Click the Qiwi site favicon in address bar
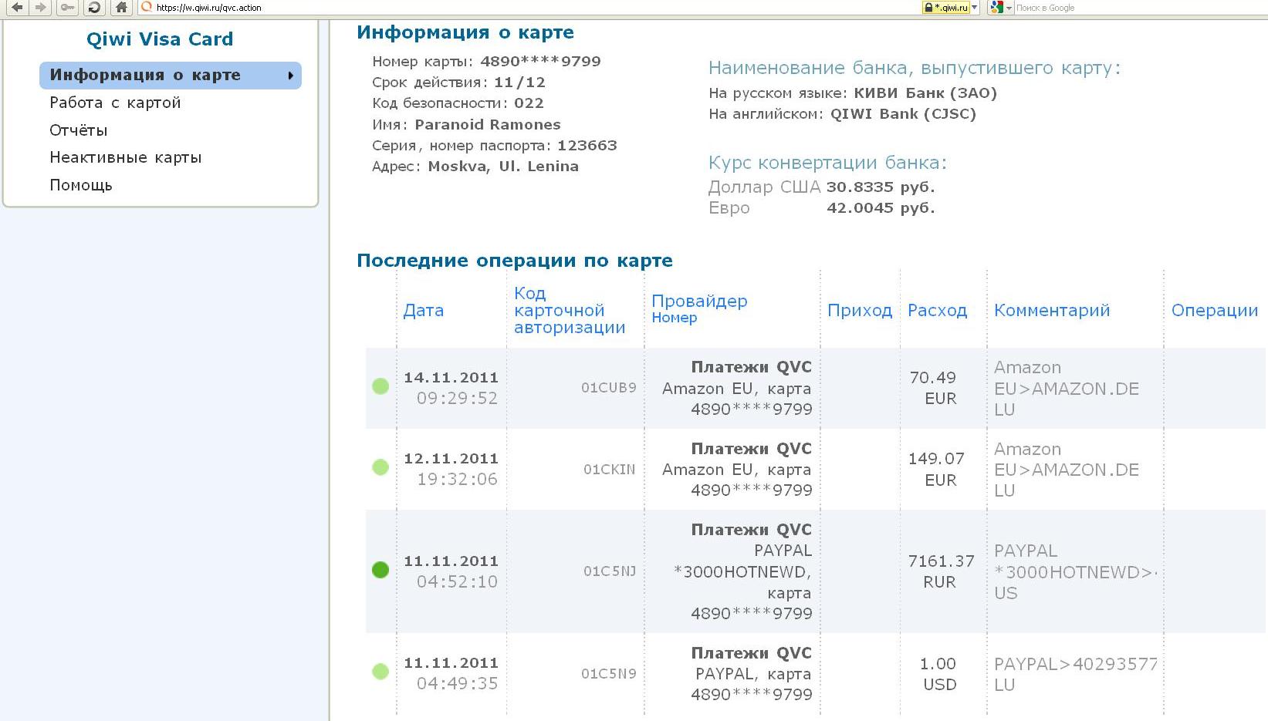 (x=147, y=8)
